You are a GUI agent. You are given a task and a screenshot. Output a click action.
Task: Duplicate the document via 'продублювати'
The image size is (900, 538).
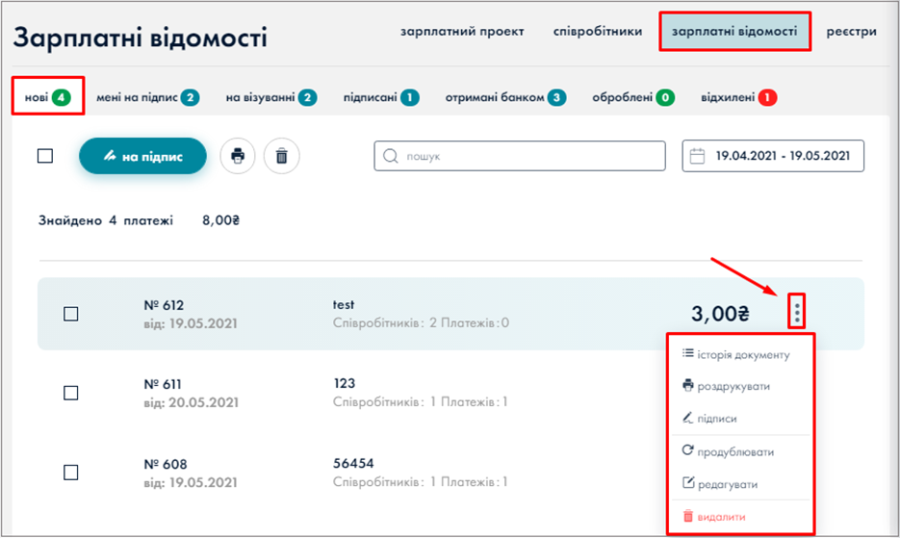point(728,451)
